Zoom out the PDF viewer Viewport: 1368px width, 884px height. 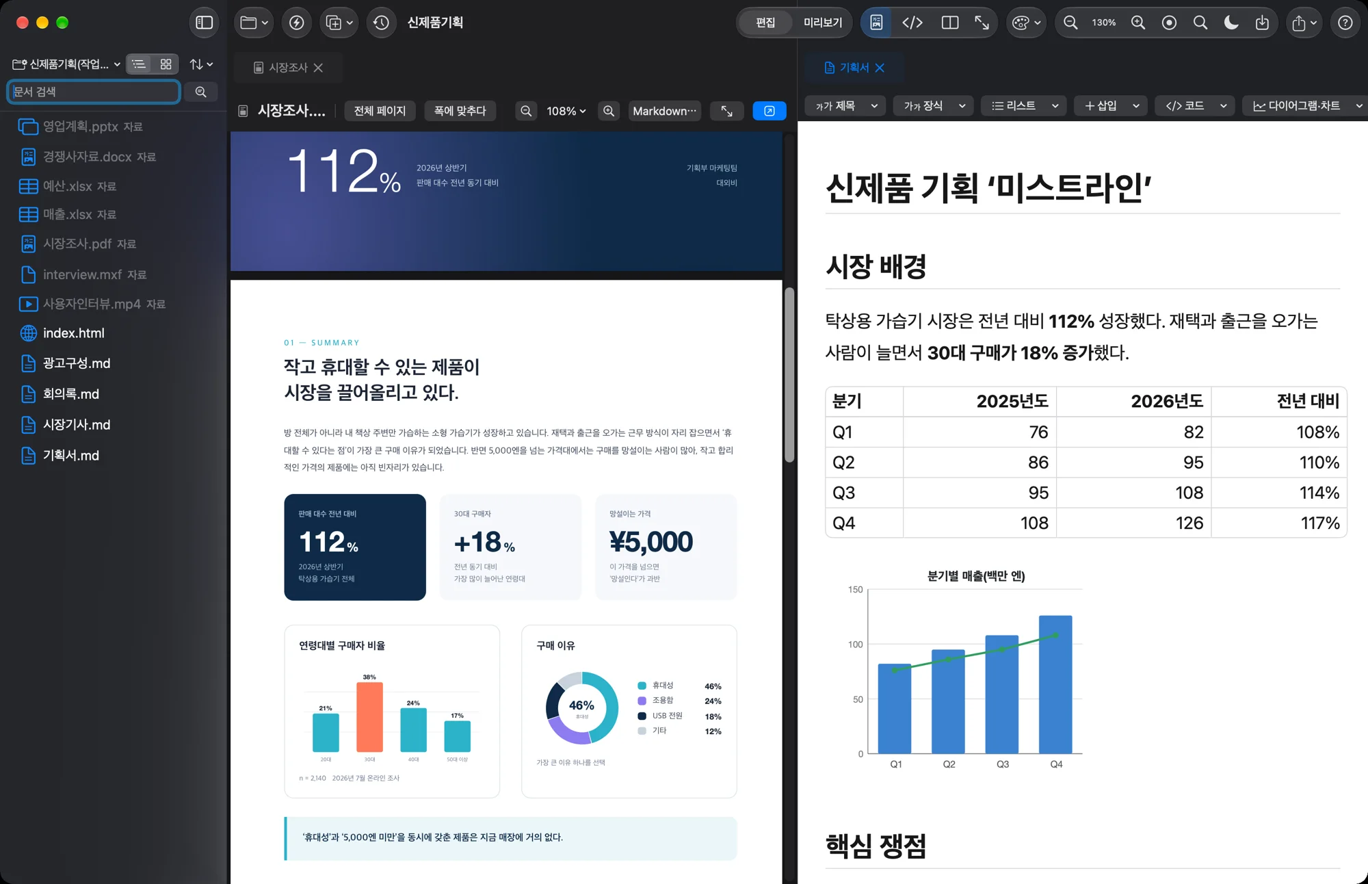point(526,111)
